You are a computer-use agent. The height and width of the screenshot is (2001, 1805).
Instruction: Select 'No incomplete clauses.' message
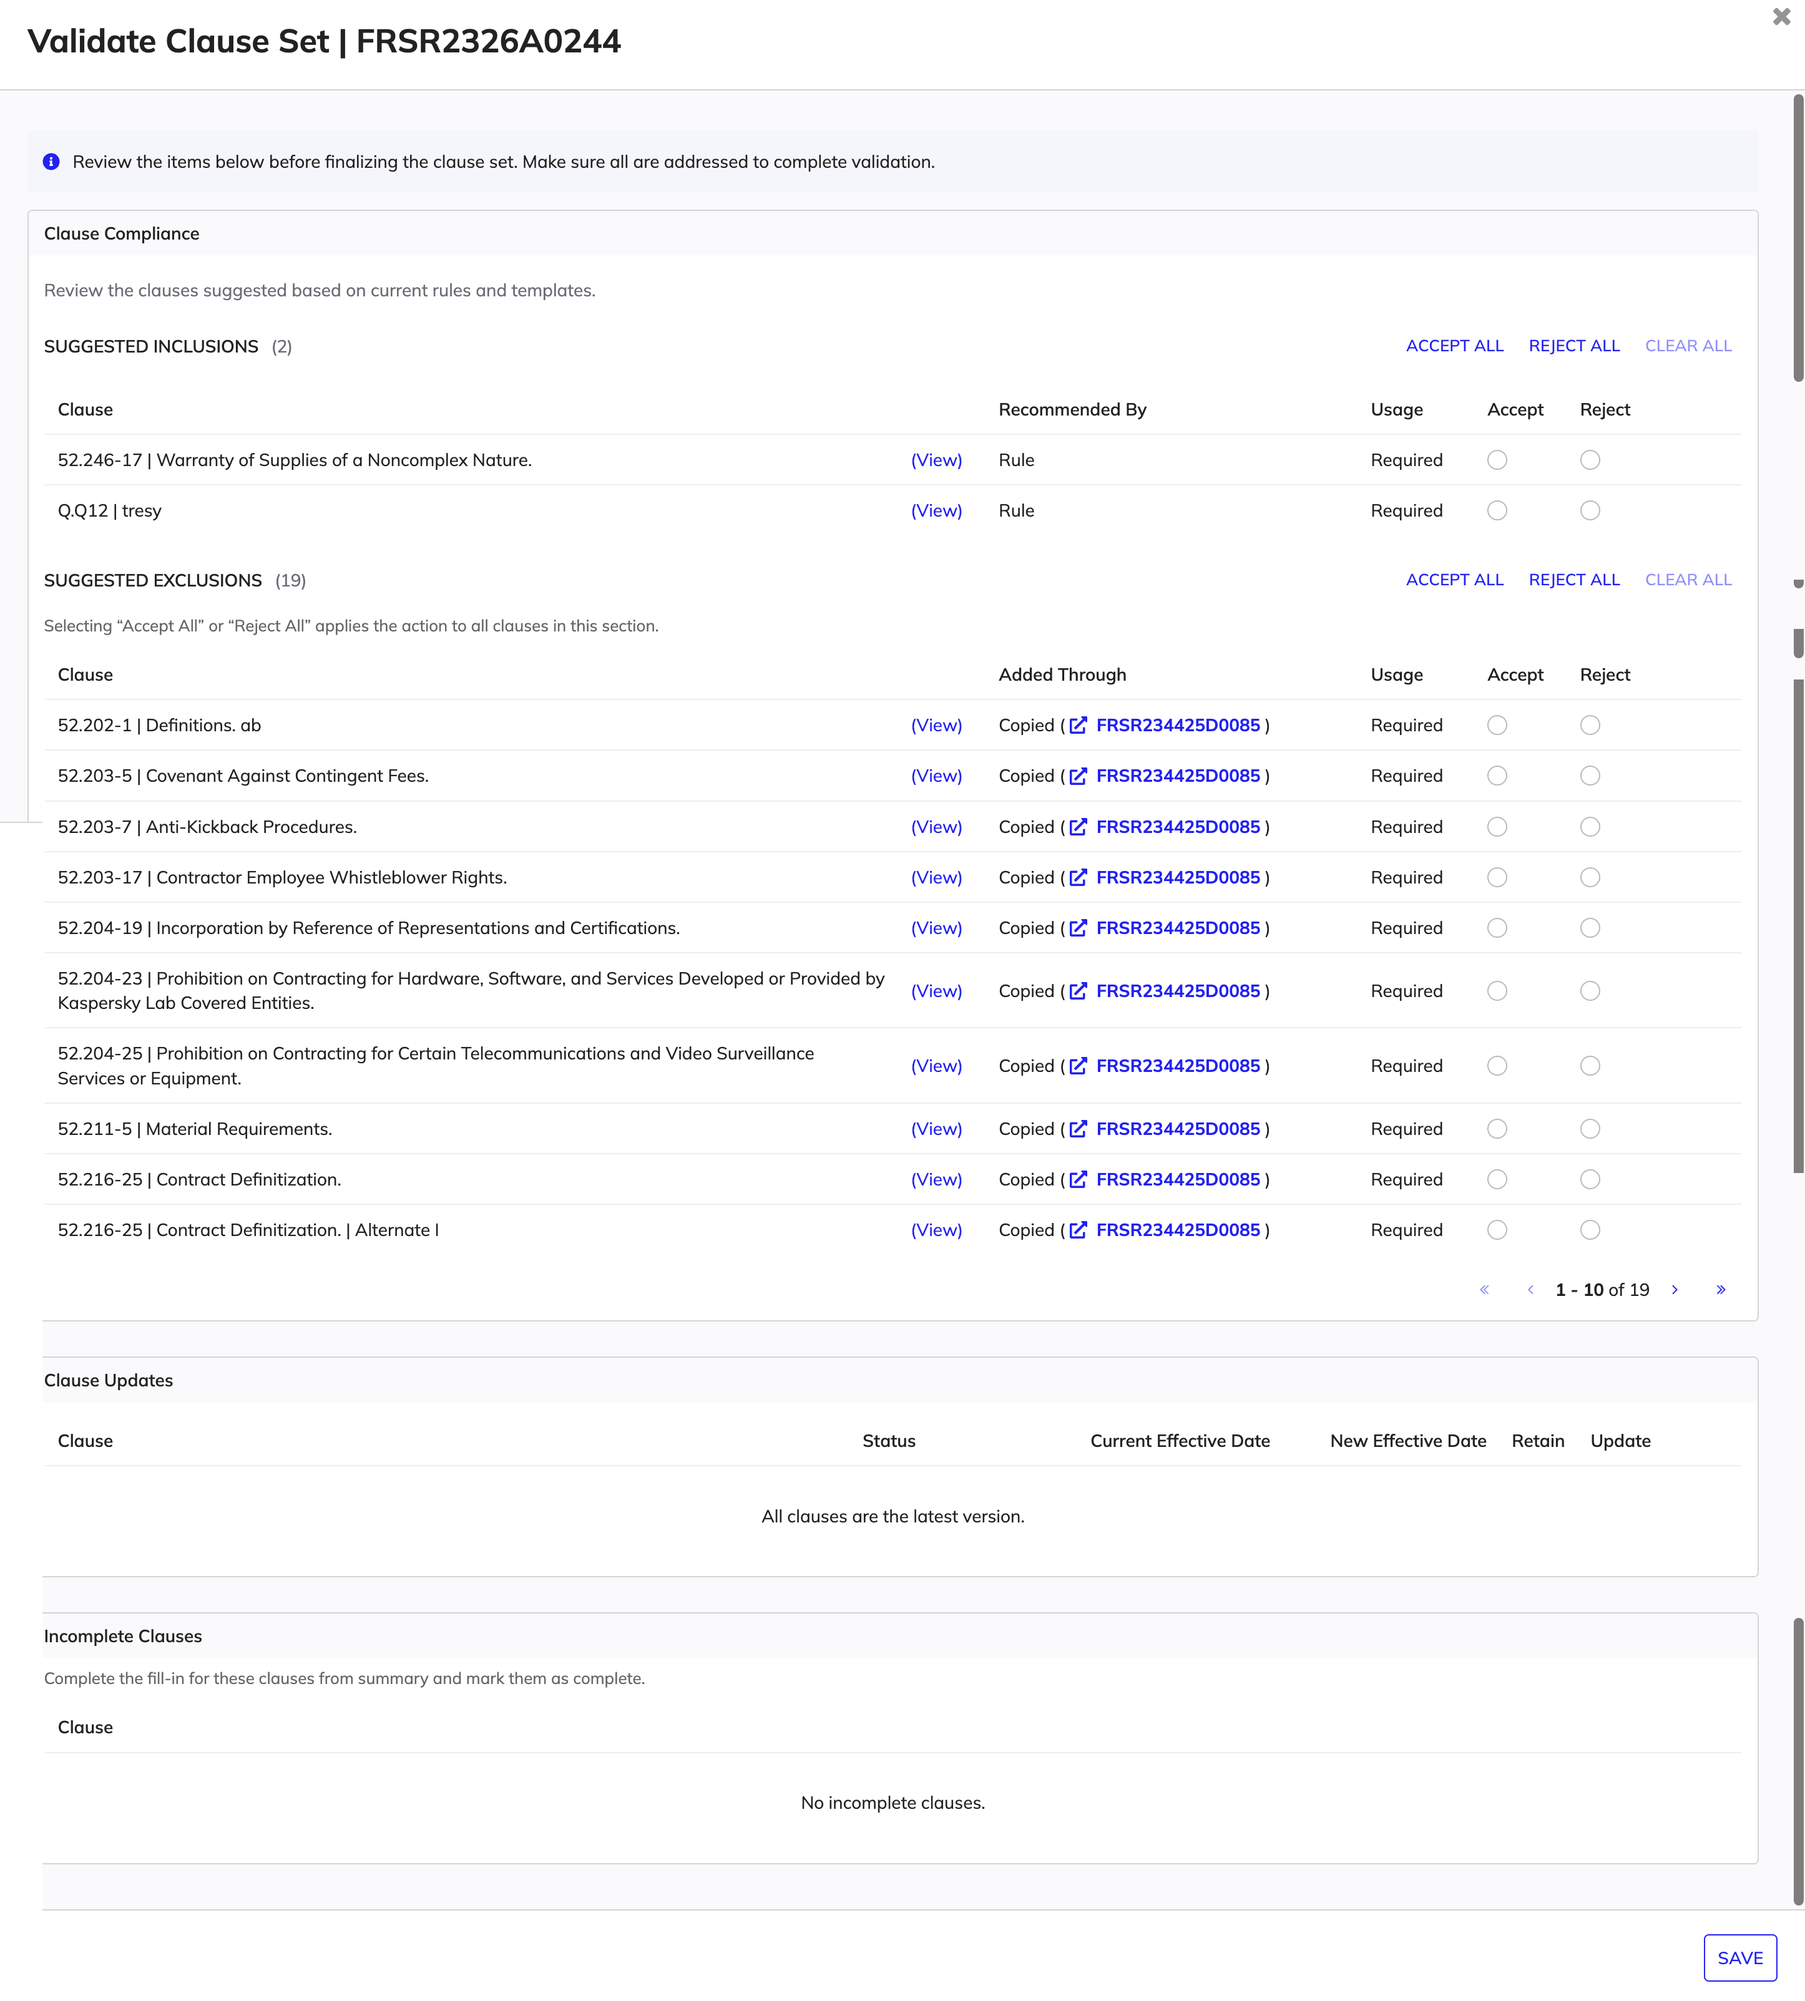click(893, 1802)
